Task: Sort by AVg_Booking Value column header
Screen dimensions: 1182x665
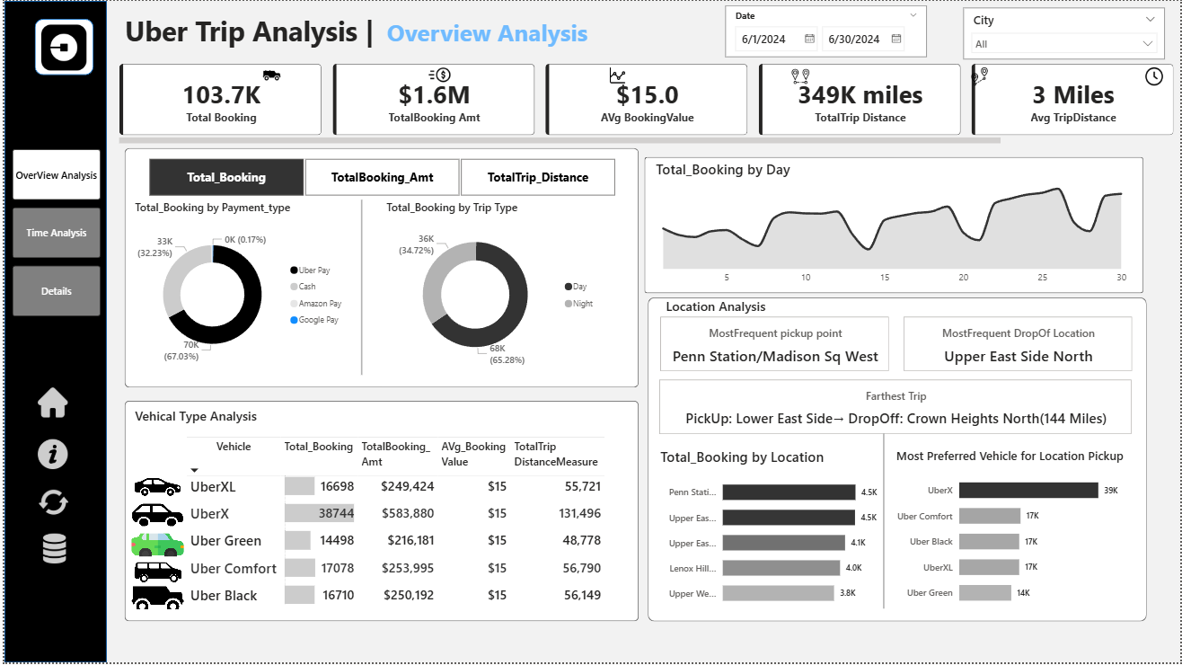Action: point(473,454)
